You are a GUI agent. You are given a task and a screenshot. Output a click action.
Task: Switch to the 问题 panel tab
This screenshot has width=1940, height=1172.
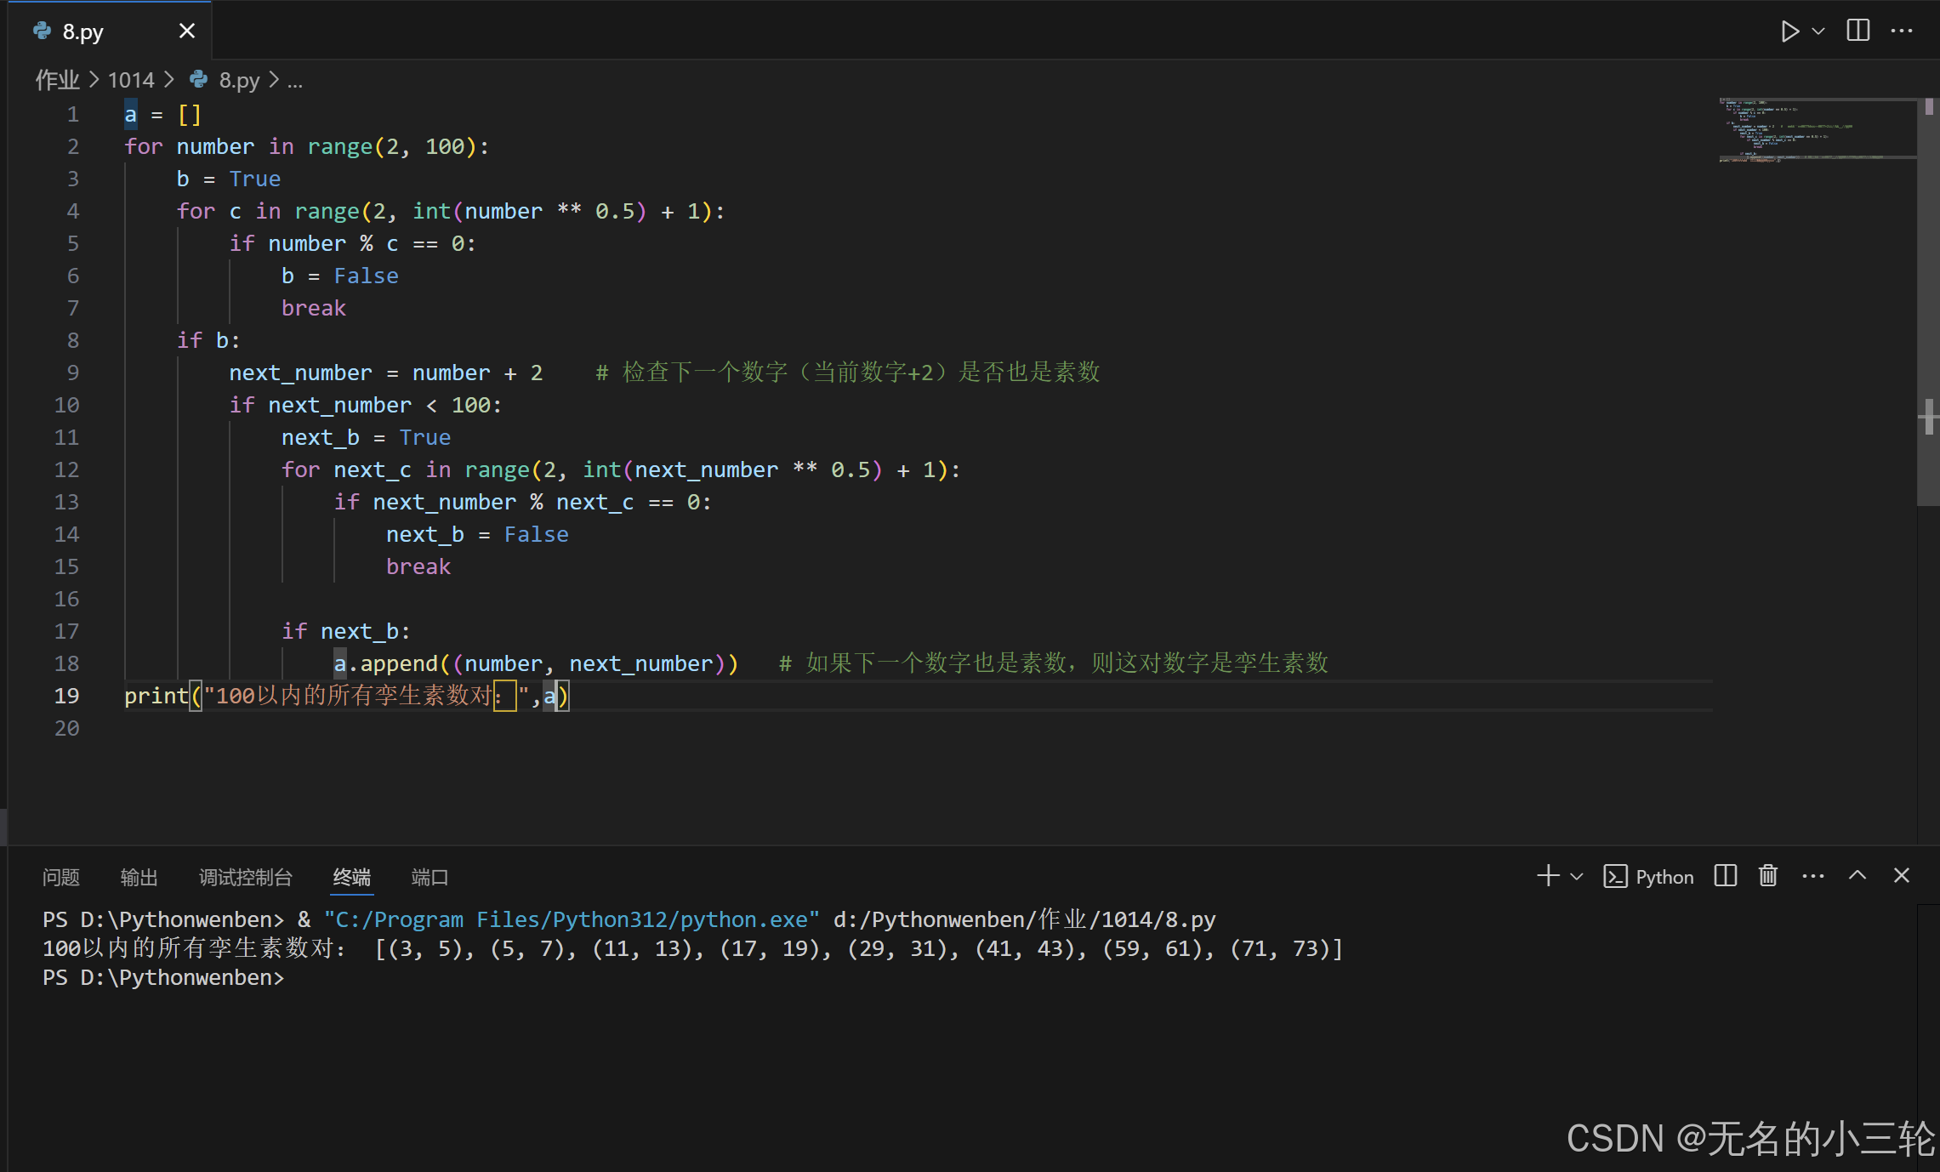coord(61,877)
